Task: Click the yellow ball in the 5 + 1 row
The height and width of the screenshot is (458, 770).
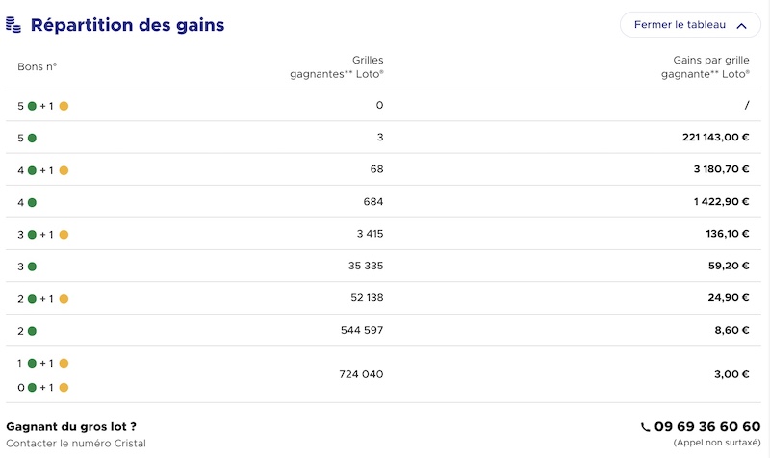Action: 64,106
